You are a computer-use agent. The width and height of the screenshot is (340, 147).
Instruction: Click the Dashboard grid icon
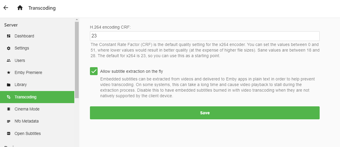9,36
